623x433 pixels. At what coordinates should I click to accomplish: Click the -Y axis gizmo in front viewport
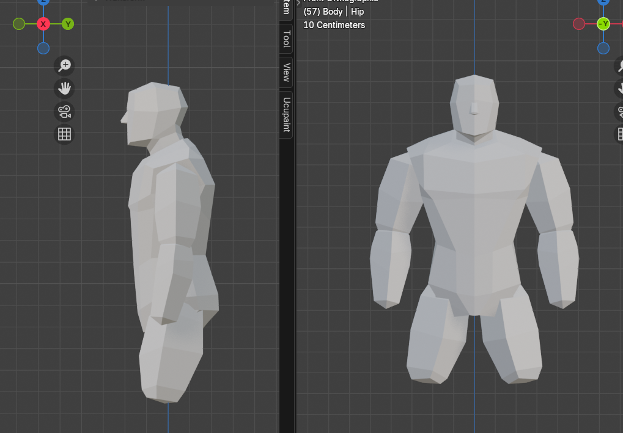(603, 24)
